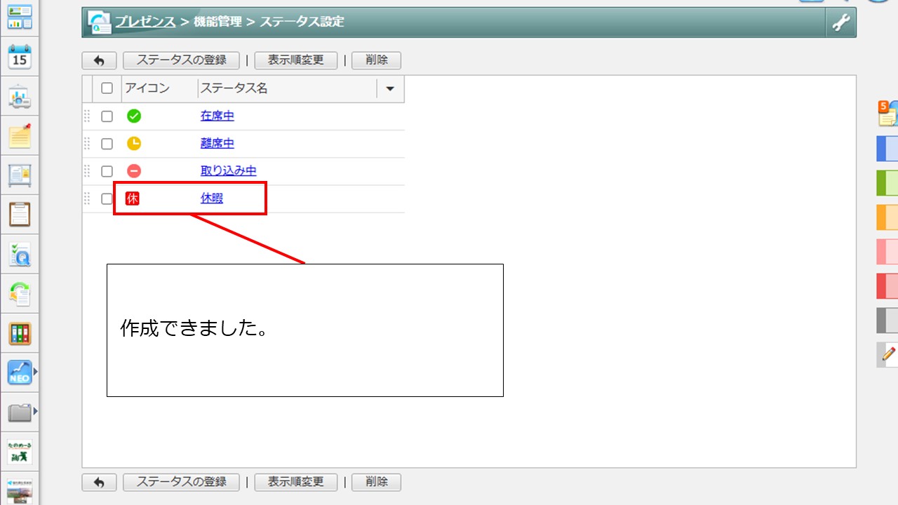The width and height of the screenshot is (898, 505).
Task: Click the yellow clock icon for 離席中
Action: tap(134, 143)
